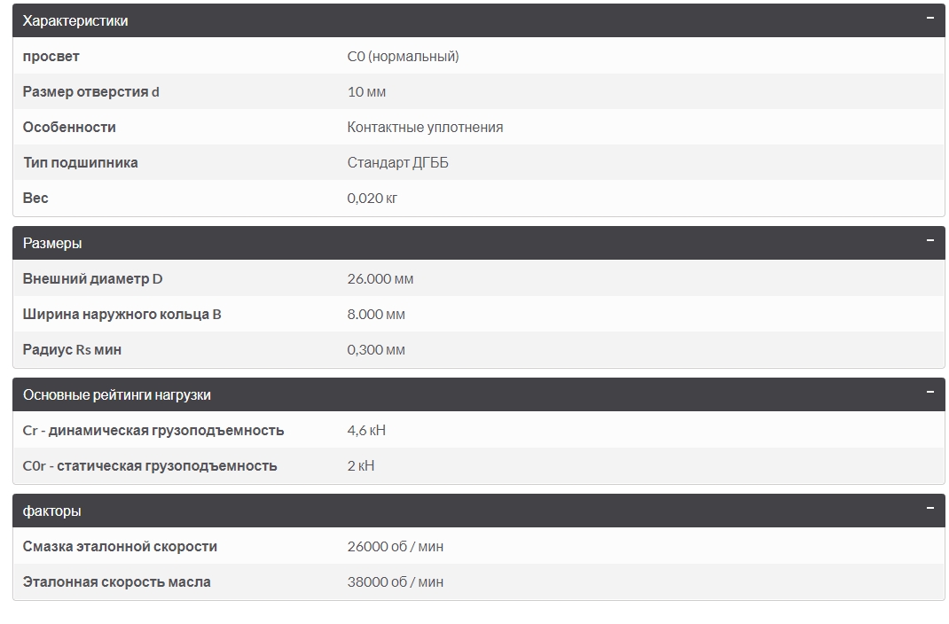949x624 pixels.
Task: Click the Основные рейтинги нагрузки title
Action: [x=117, y=394]
